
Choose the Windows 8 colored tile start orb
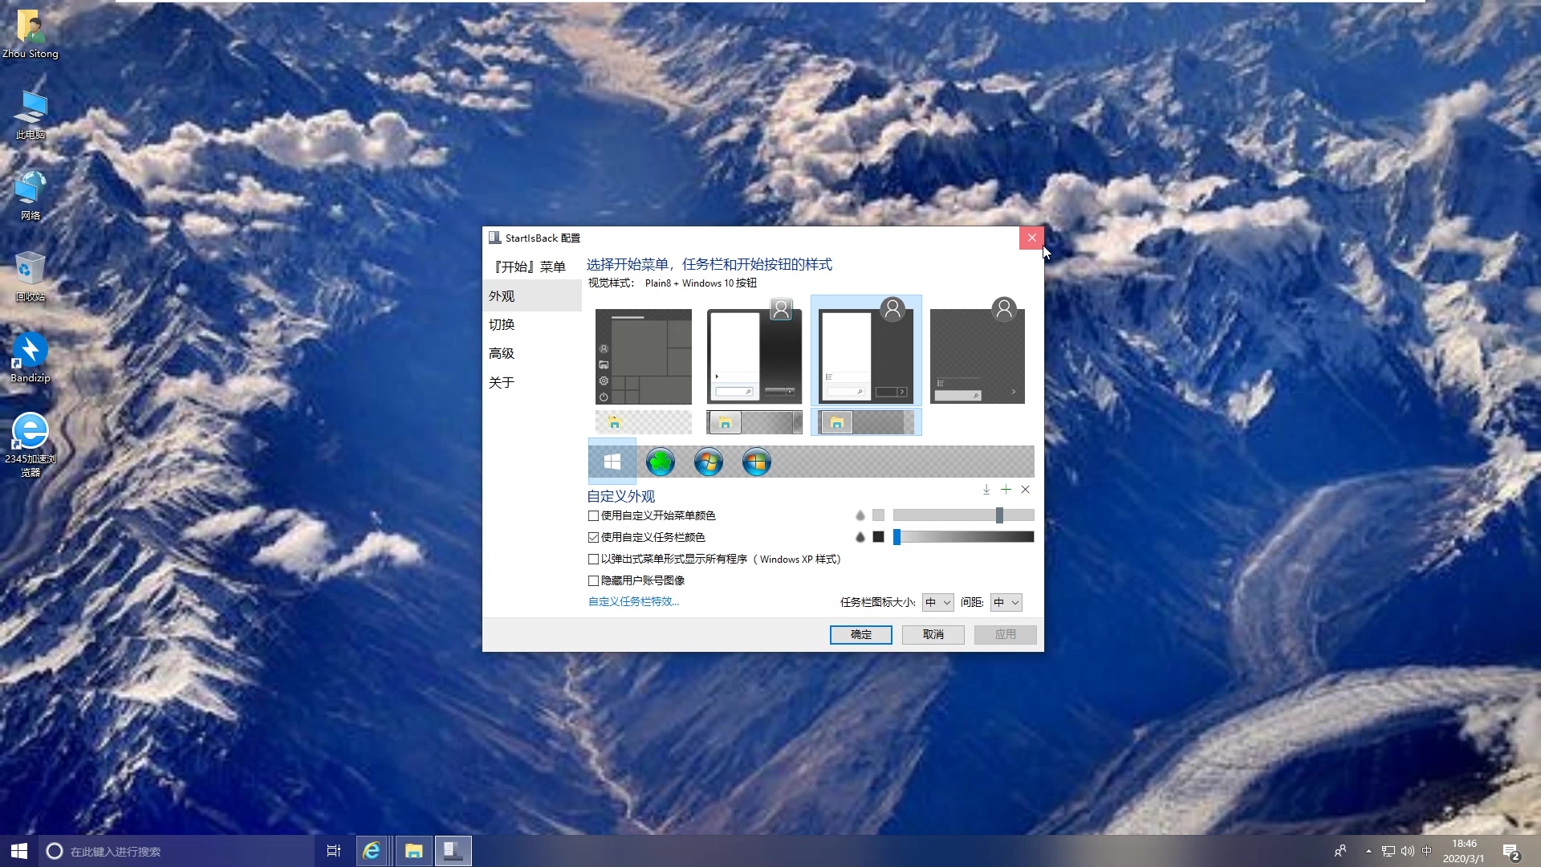coord(757,462)
